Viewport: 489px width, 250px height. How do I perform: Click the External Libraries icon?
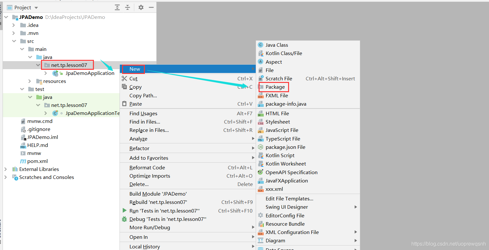coord(15,169)
